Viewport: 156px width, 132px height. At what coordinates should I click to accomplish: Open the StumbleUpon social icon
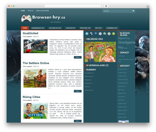(x=105, y=34)
